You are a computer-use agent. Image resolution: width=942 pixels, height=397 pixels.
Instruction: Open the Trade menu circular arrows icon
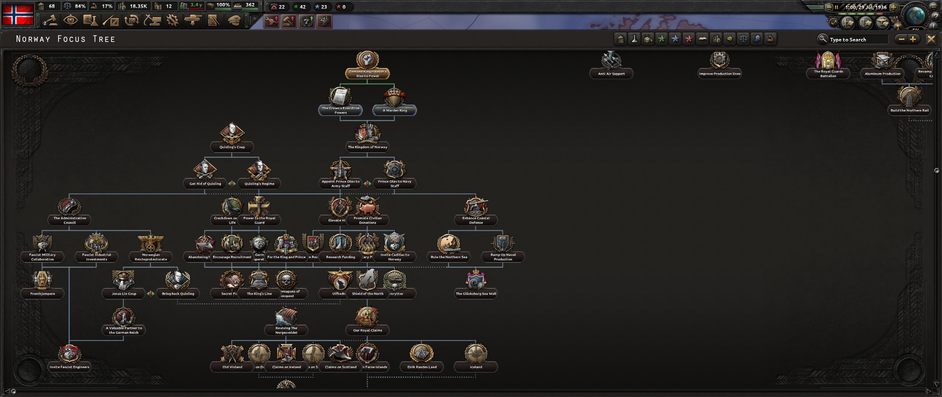132,21
